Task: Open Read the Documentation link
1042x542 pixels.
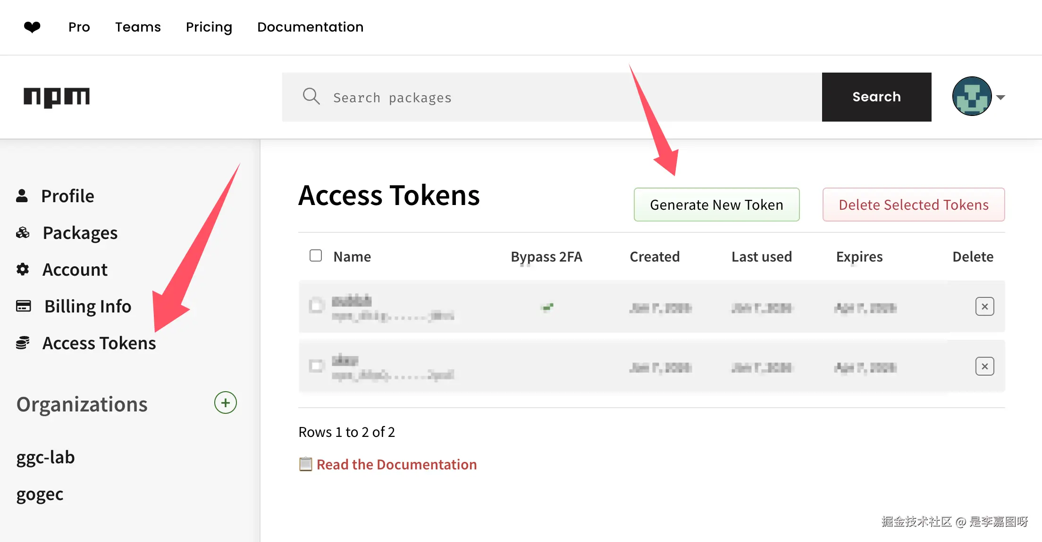Action: point(396,465)
